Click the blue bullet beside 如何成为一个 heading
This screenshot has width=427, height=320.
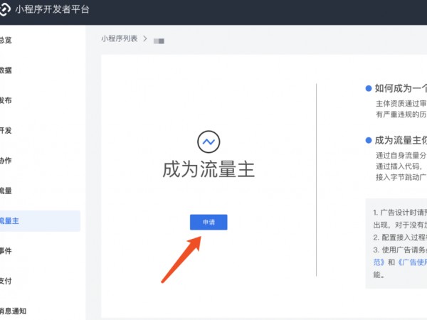369,89
